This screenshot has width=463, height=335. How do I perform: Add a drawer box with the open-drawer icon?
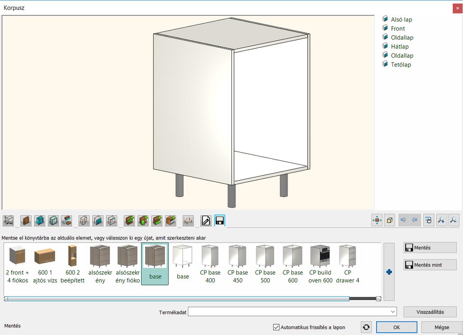pyautogui.click(x=170, y=220)
